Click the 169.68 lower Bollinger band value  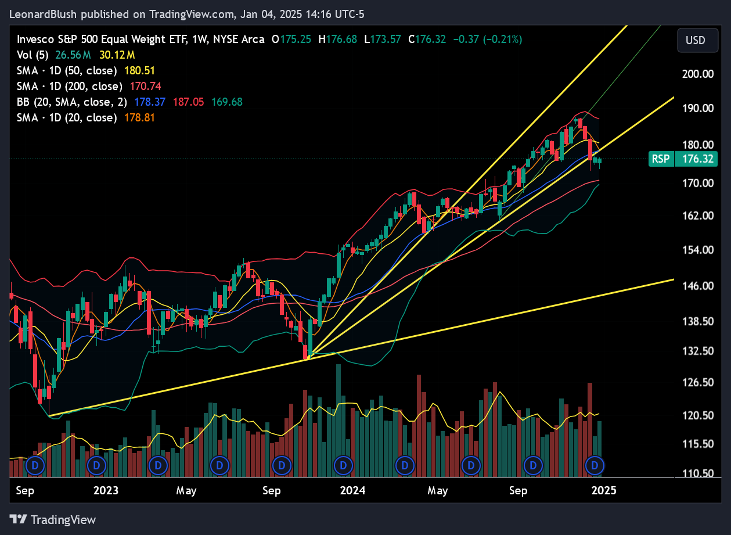tap(226, 102)
